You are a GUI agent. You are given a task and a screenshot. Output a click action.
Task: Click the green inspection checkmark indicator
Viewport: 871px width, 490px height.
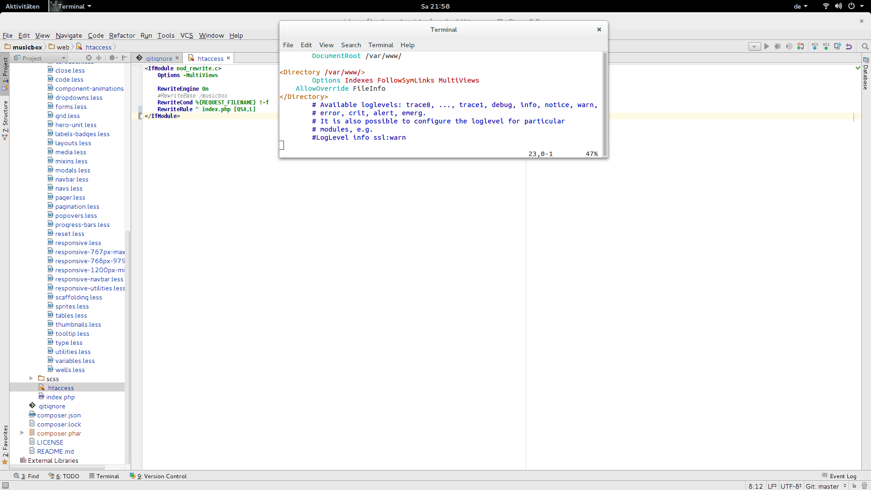[858, 68]
